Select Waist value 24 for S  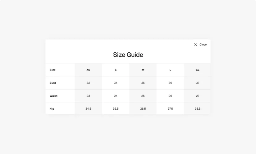[x=116, y=96]
